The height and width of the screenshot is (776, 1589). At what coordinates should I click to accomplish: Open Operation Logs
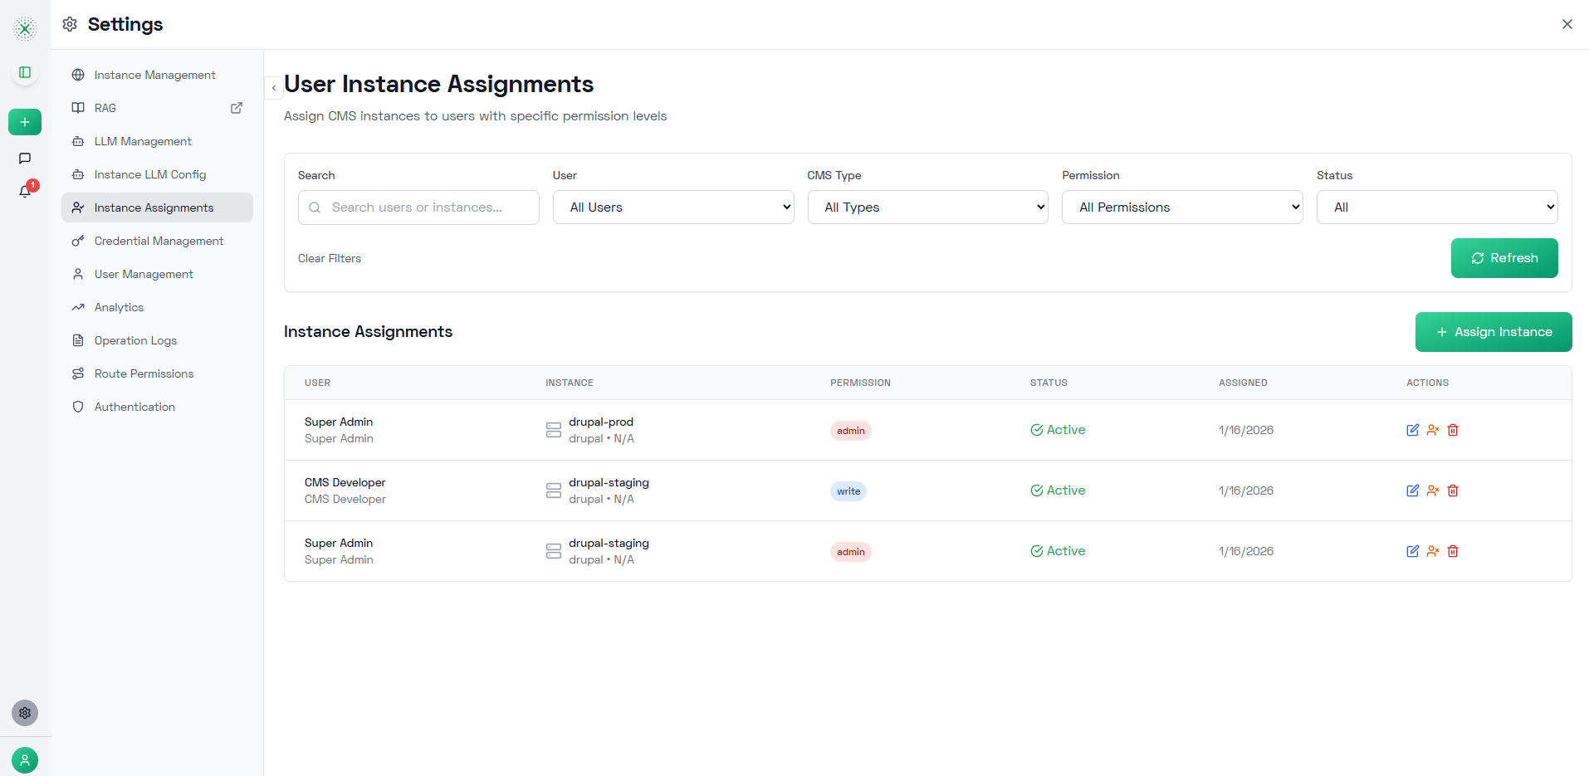point(157,340)
